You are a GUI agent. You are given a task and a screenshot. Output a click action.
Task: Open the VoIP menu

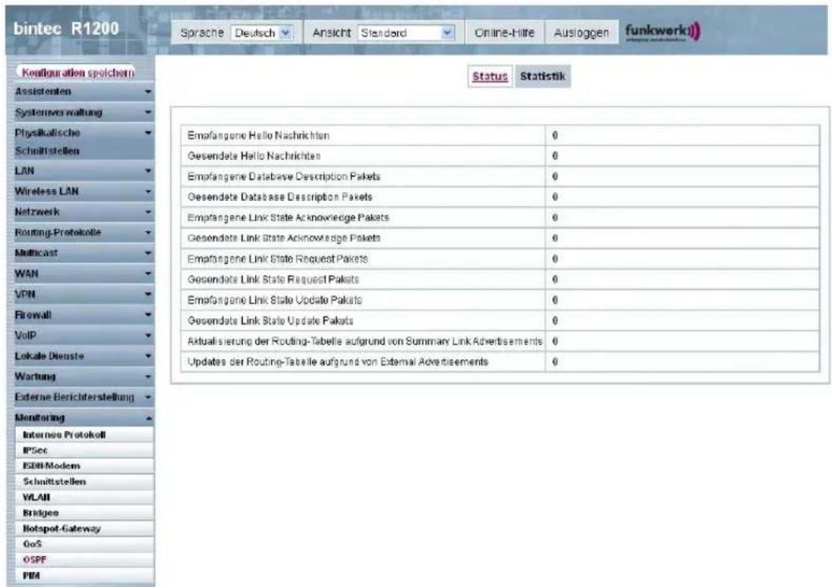(x=80, y=336)
